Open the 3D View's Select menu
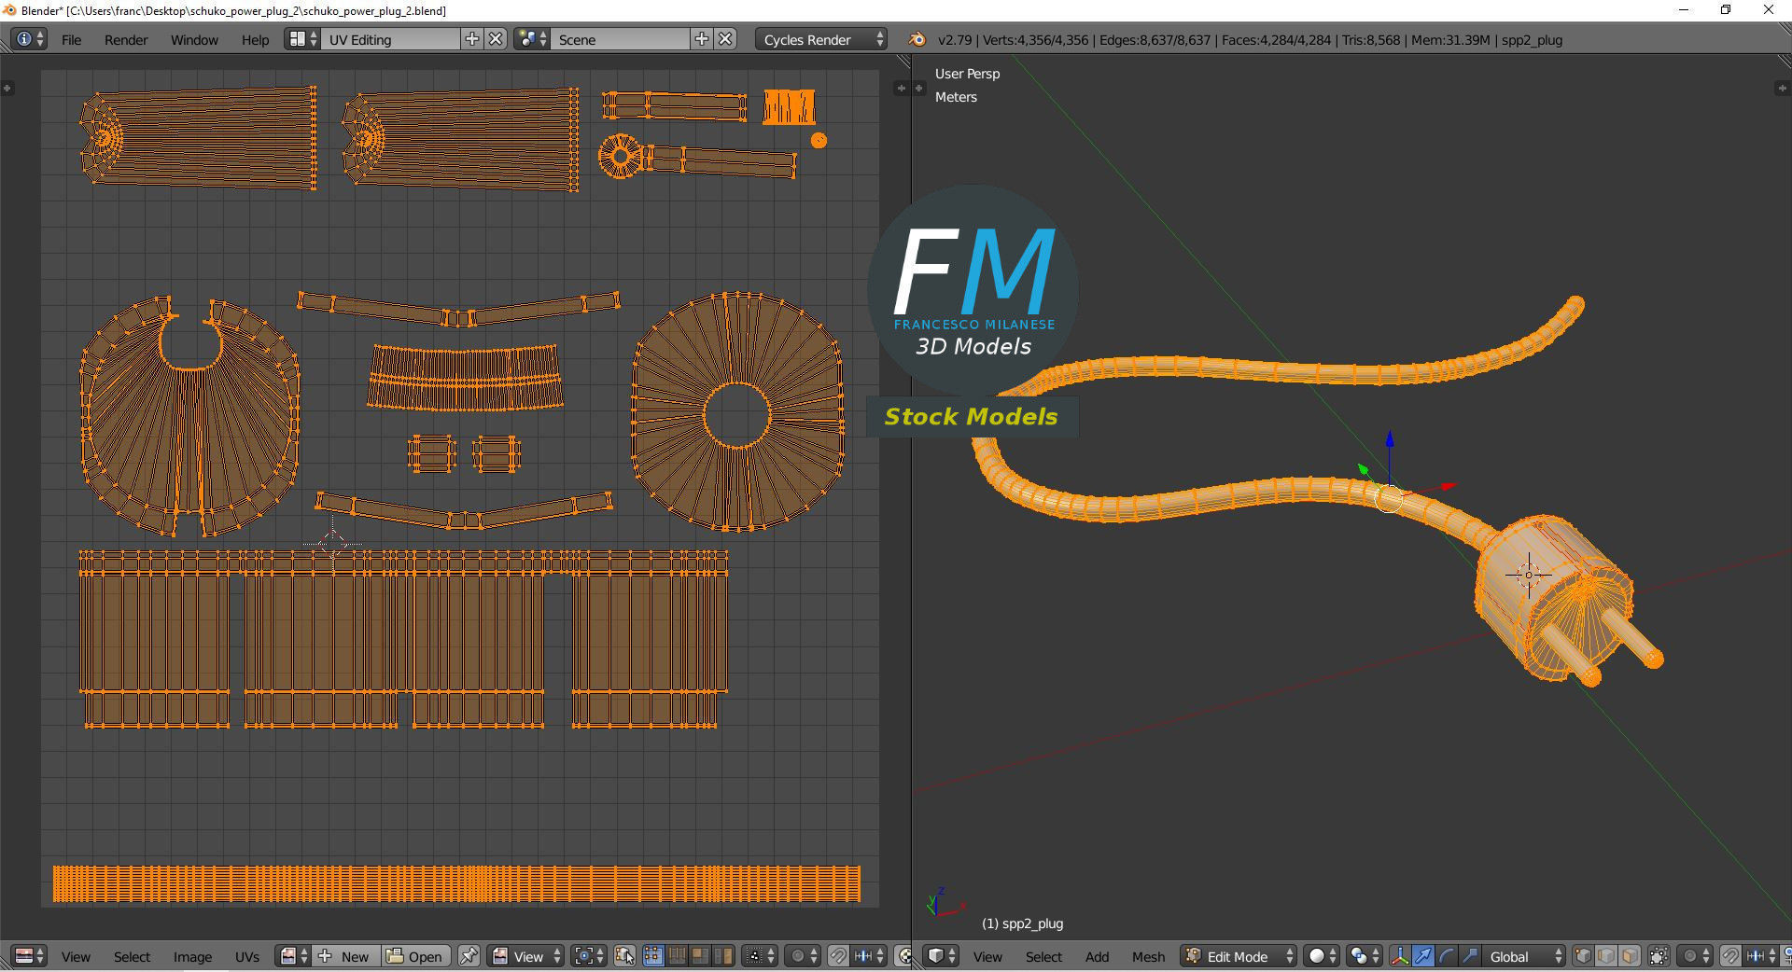The width and height of the screenshot is (1792, 972). [x=1043, y=956]
